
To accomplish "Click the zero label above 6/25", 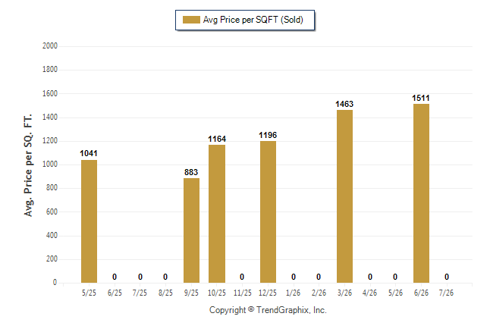I will (x=115, y=277).
